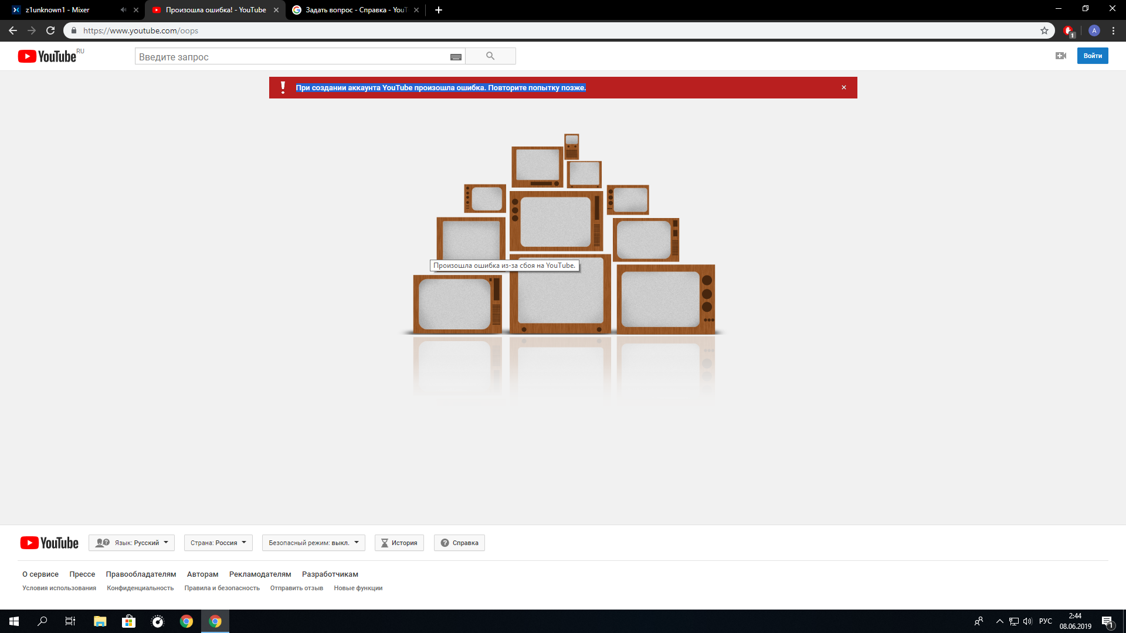Screen dimensions: 1126x633
Task: Expand the Безопасный режим: выкл. dropdown
Action: tap(313, 543)
